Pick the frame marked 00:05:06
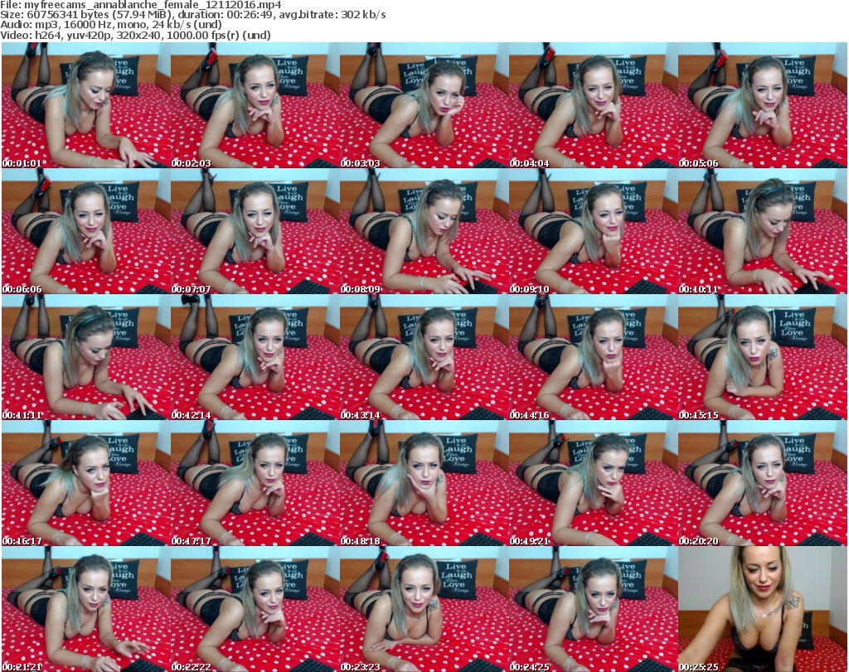The height and width of the screenshot is (672, 849). click(x=762, y=106)
